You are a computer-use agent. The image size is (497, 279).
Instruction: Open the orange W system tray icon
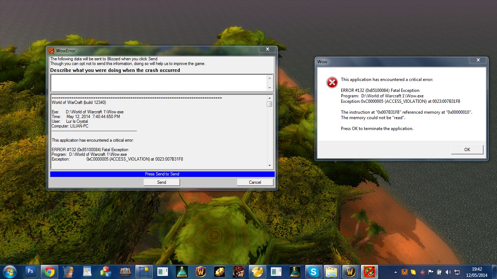point(405,272)
